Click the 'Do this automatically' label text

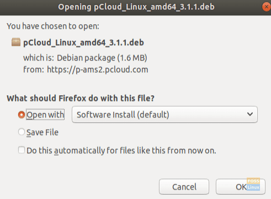121,150
